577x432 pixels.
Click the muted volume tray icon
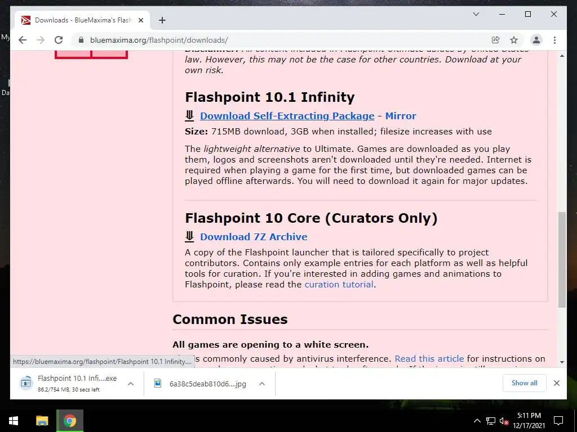coord(504,421)
